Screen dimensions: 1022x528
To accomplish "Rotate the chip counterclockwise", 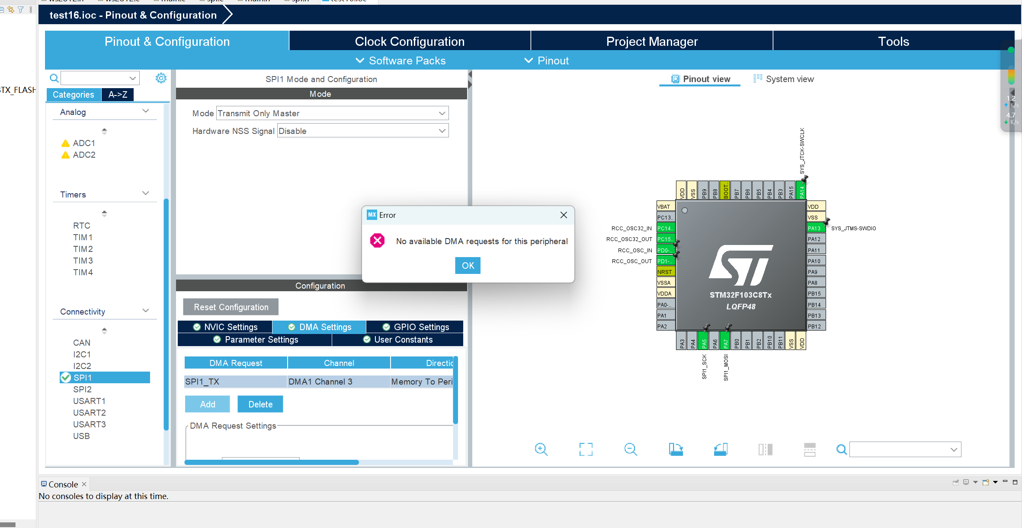I will (720, 449).
